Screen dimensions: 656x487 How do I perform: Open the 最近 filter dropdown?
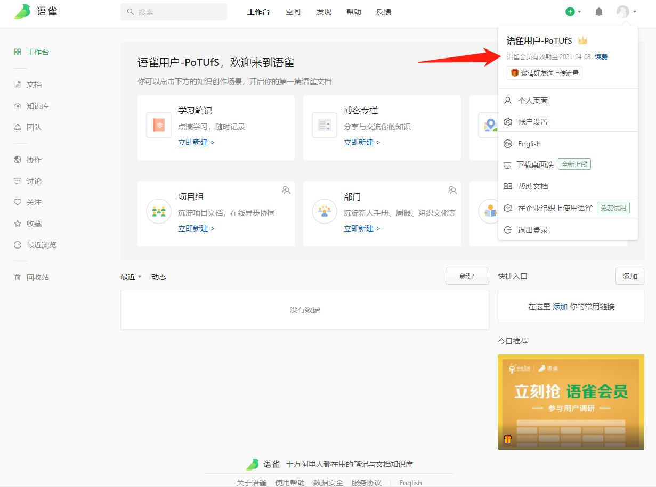[x=131, y=277]
